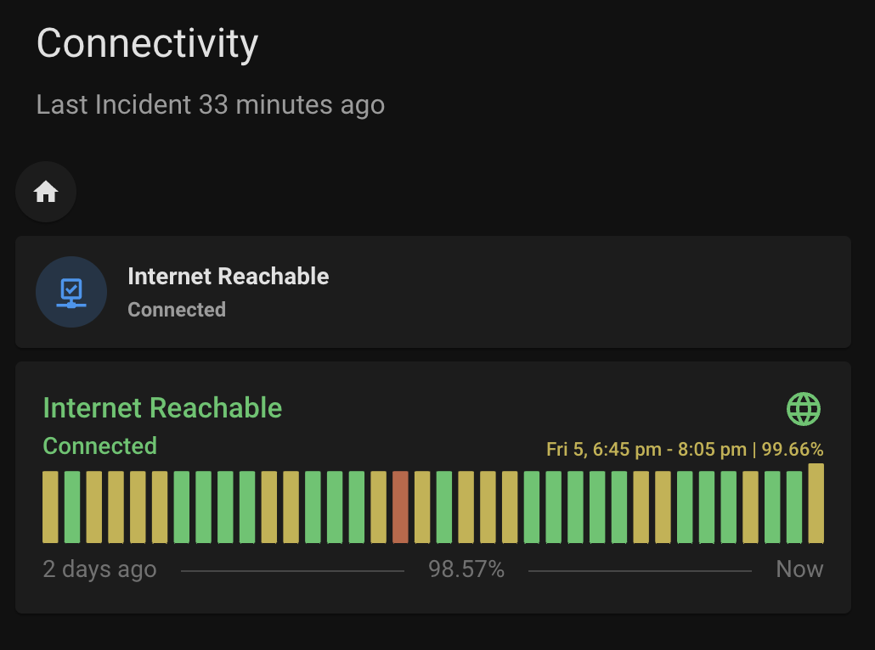The width and height of the screenshot is (875, 650).
Task: Click the gray Connected state text
Action: pyautogui.click(x=177, y=310)
